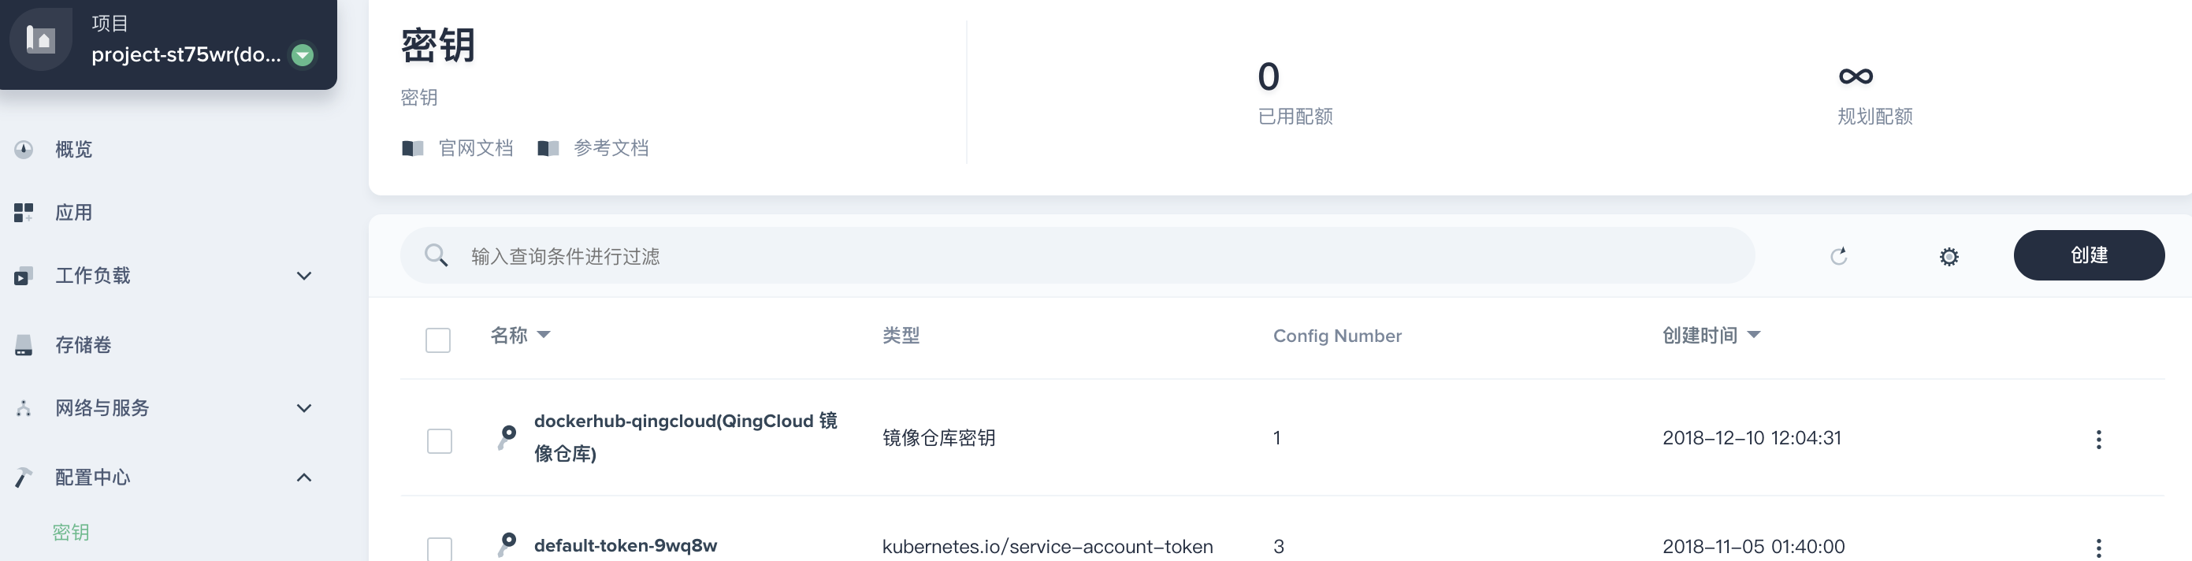Collapse the 配置中心 sidebar section
Viewport: 2192px width, 561px height.
coord(304,477)
